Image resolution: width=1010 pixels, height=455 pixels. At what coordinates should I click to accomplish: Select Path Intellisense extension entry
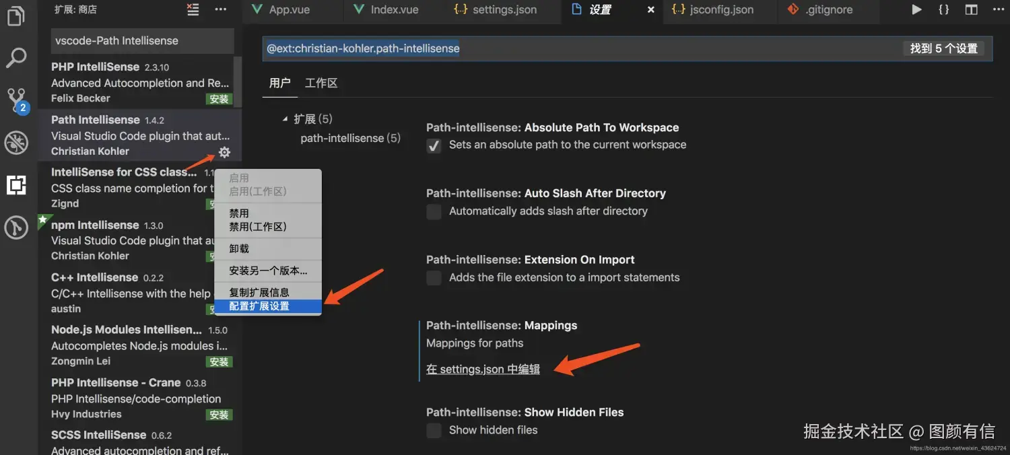click(x=139, y=135)
